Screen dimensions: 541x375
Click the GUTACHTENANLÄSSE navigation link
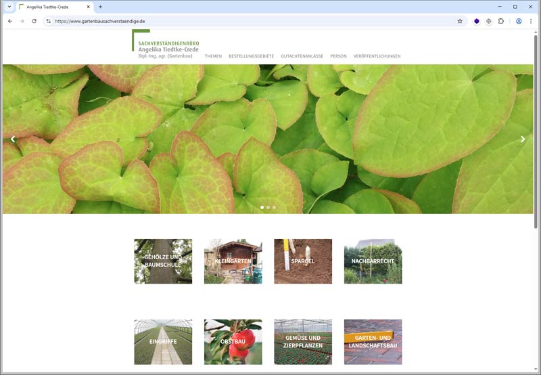coord(302,56)
